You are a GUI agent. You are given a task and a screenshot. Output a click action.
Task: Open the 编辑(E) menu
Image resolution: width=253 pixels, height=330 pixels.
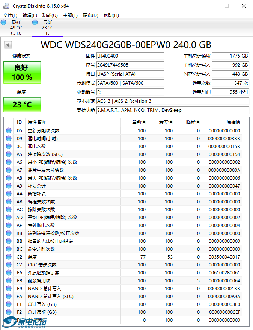pyautogui.click(x=30, y=15)
